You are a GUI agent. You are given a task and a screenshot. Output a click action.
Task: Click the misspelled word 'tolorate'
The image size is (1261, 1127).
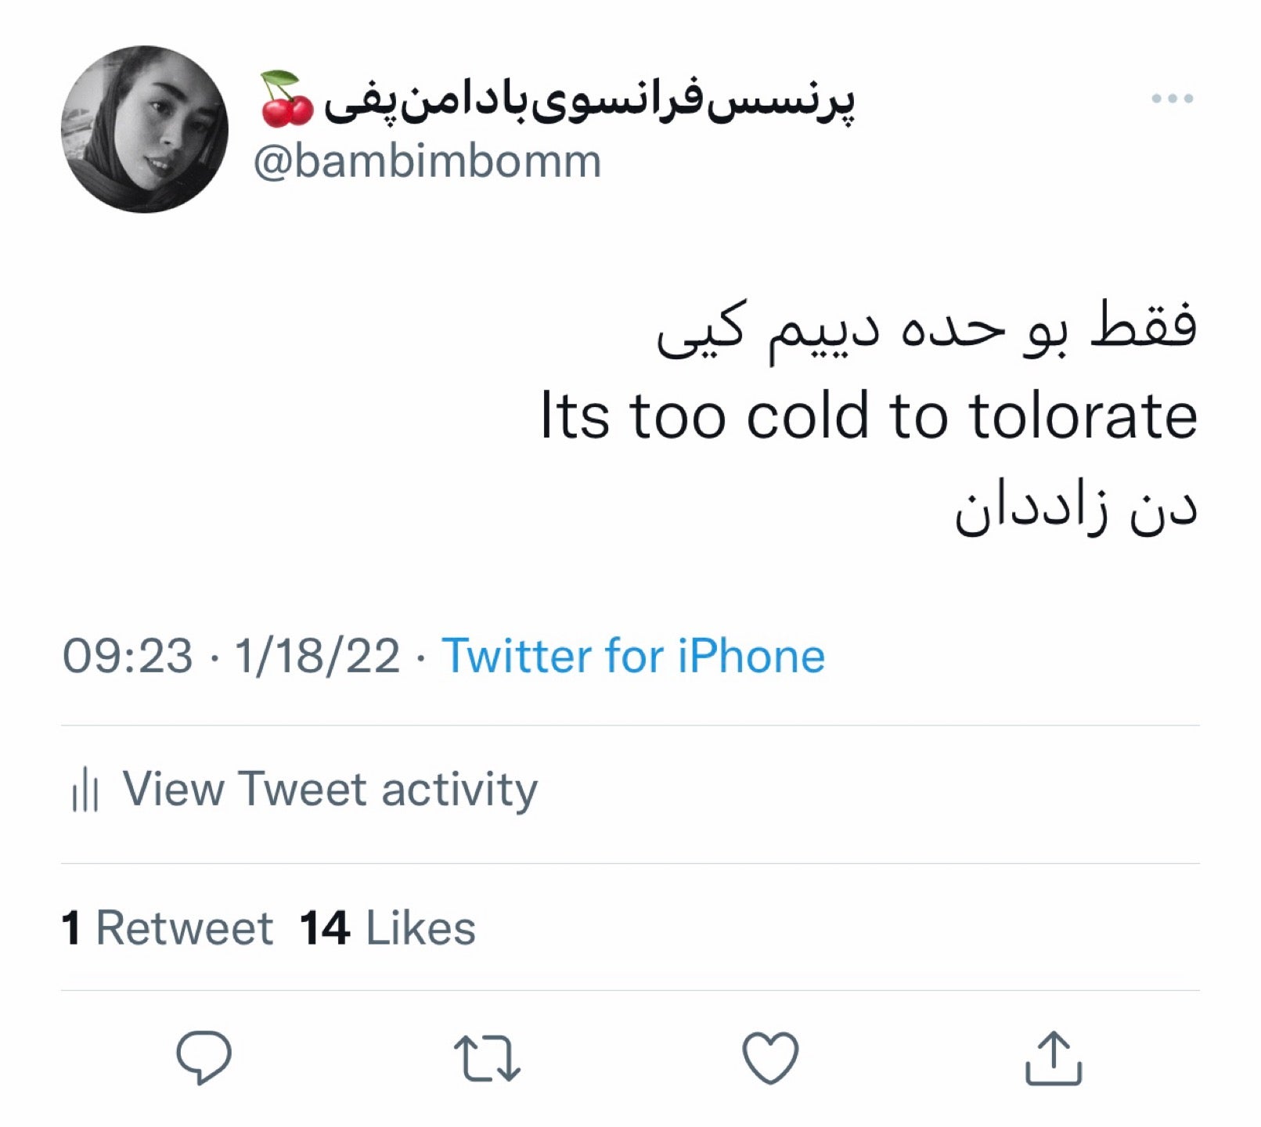point(1083,416)
